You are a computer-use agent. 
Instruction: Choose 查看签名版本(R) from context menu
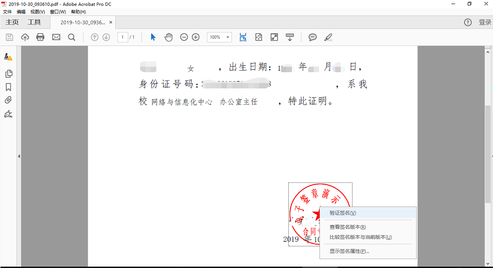(x=368, y=227)
